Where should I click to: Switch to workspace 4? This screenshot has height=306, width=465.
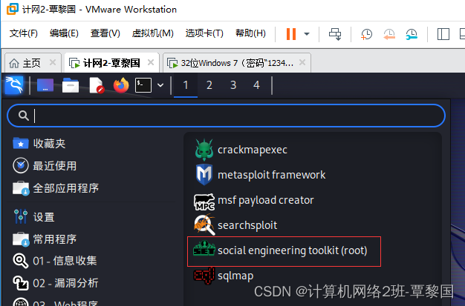click(x=256, y=85)
